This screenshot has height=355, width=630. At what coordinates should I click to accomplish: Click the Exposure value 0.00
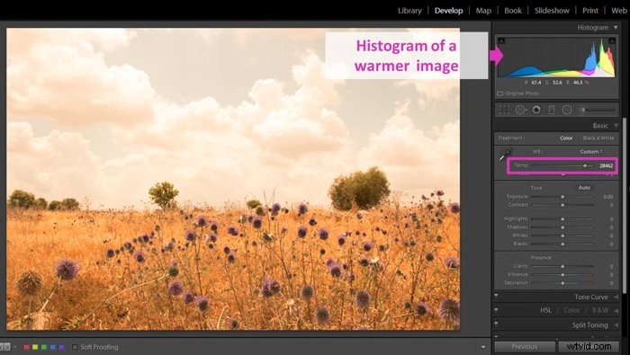point(607,197)
